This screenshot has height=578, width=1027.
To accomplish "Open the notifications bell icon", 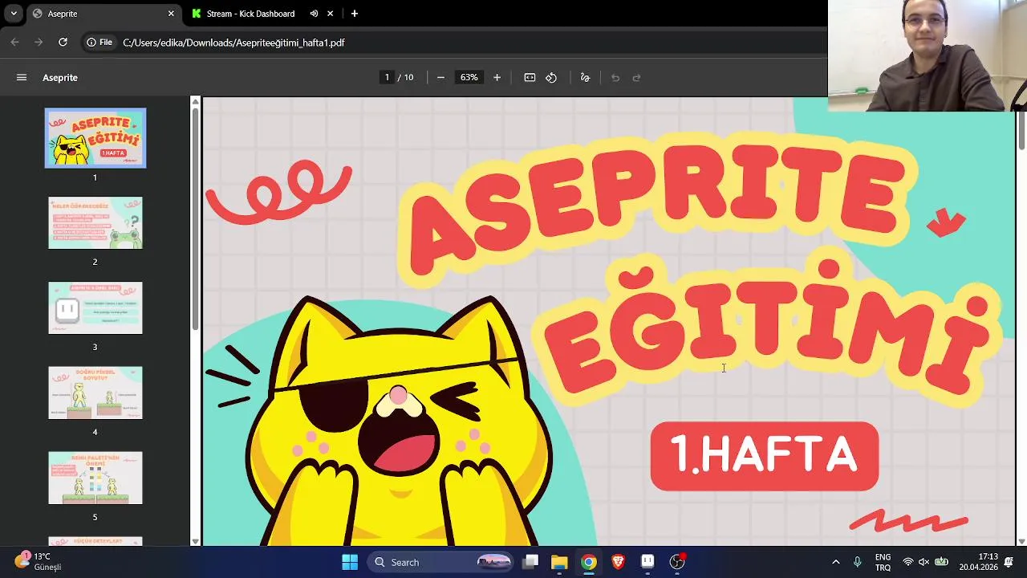I will click(x=1009, y=562).
